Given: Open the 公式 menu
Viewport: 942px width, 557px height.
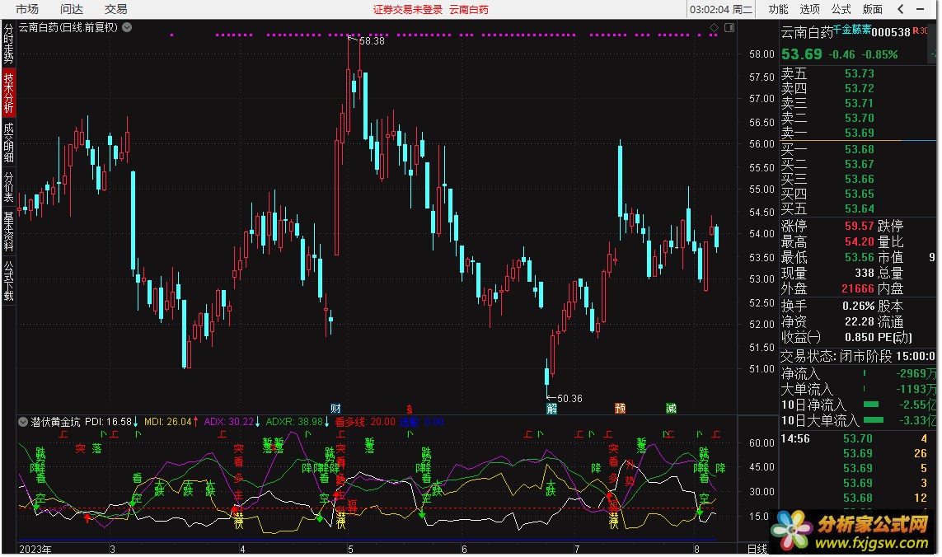Looking at the screenshot, I should tap(841, 9).
